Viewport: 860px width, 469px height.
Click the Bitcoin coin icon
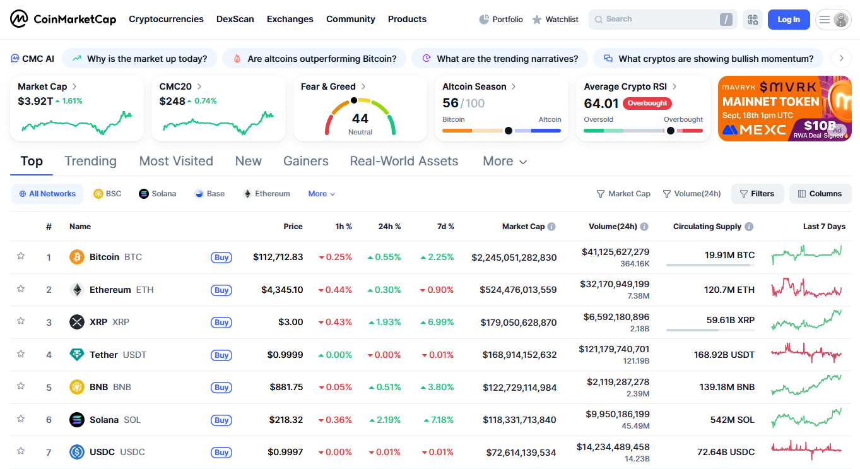77,257
